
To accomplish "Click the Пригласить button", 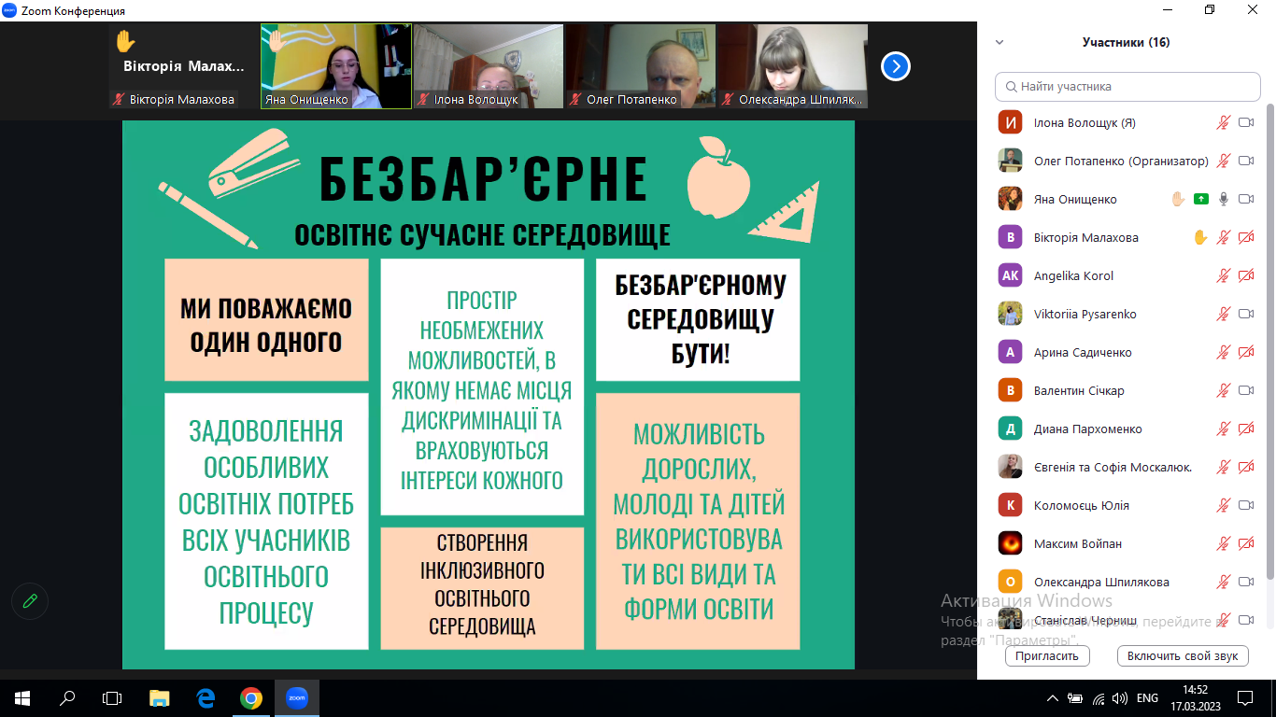I will tap(1047, 655).
